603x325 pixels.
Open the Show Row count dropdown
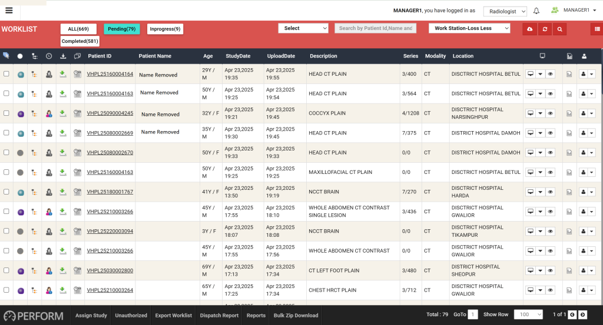point(528,315)
